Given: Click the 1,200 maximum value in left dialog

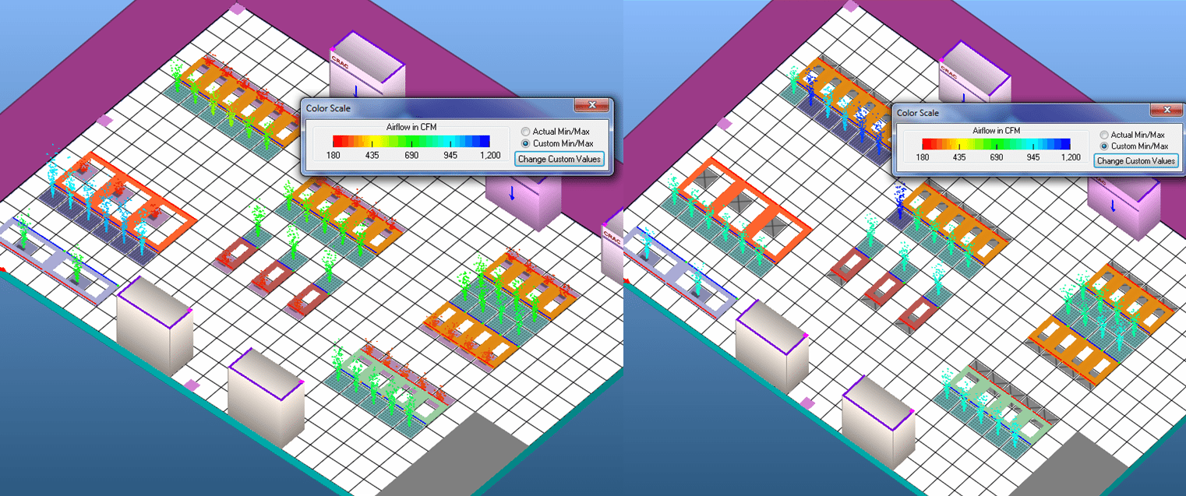Looking at the screenshot, I should click(490, 156).
